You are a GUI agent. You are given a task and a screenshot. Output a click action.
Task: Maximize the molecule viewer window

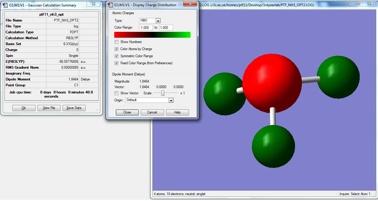click(x=358, y=4)
